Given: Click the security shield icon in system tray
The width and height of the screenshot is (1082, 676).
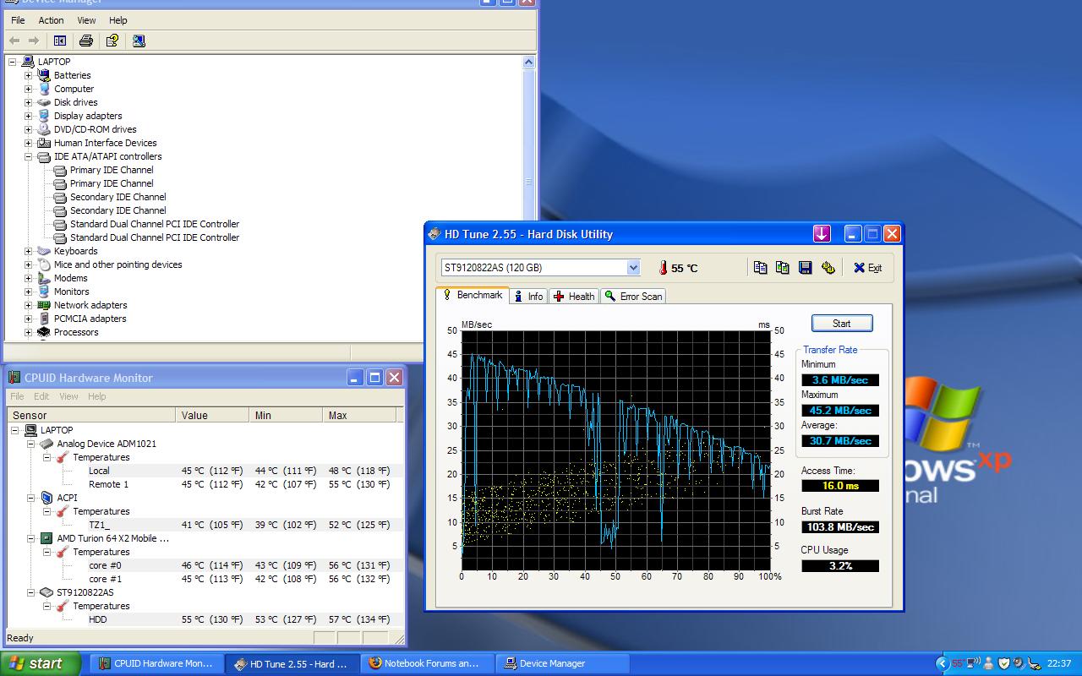Looking at the screenshot, I should click(x=1004, y=663).
